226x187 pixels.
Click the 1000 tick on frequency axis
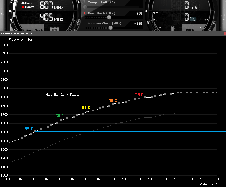click(4, 175)
